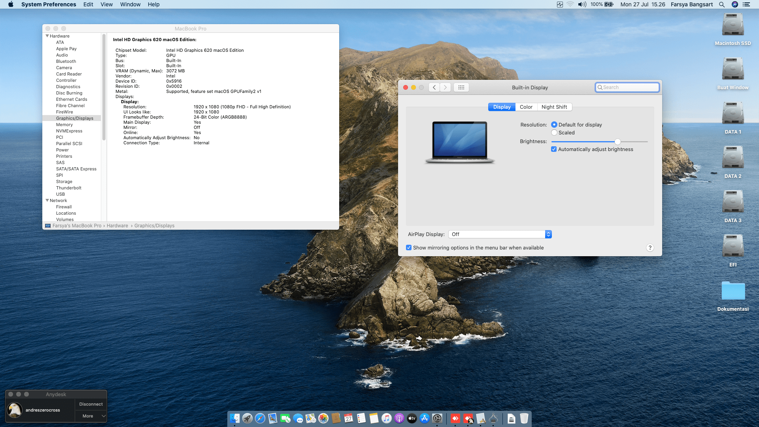This screenshot has width=759, height=427.
Task: Click Show All grid icon in toolbar
Action: pos(461,87)
